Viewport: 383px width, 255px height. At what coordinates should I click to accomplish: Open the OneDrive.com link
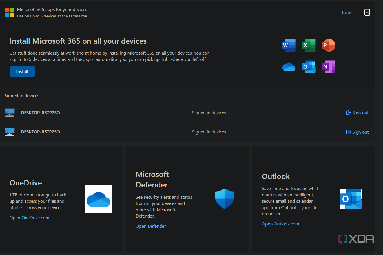(x=29, y=218)
